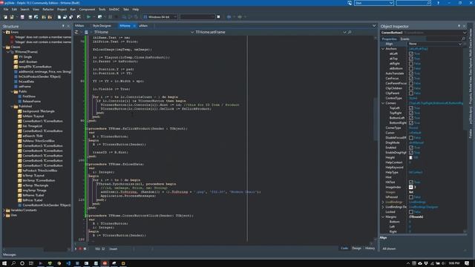Image resolution: width=475 pixels, height=267 pixels.
Task: Pin the Structure panel
Action: click(x=63, y=27)
